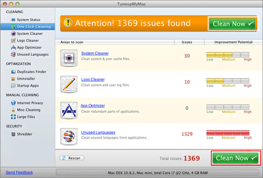Click the green zoom window button
This screenshot has width=263, height=178.
pyautogui.click(x=17, y=4)
